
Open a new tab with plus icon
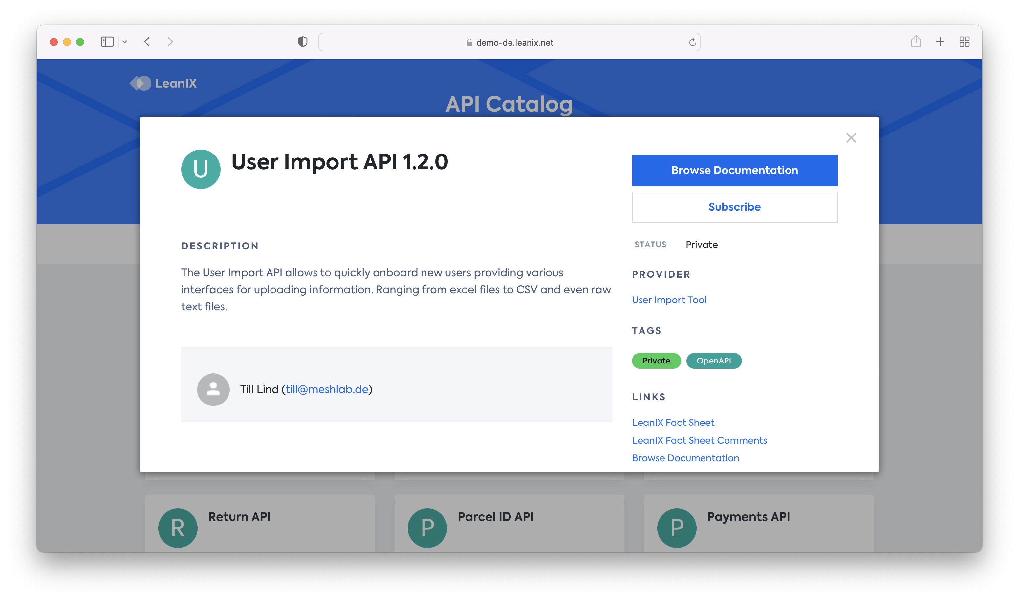pyautogui.click(x=940, y=41)
